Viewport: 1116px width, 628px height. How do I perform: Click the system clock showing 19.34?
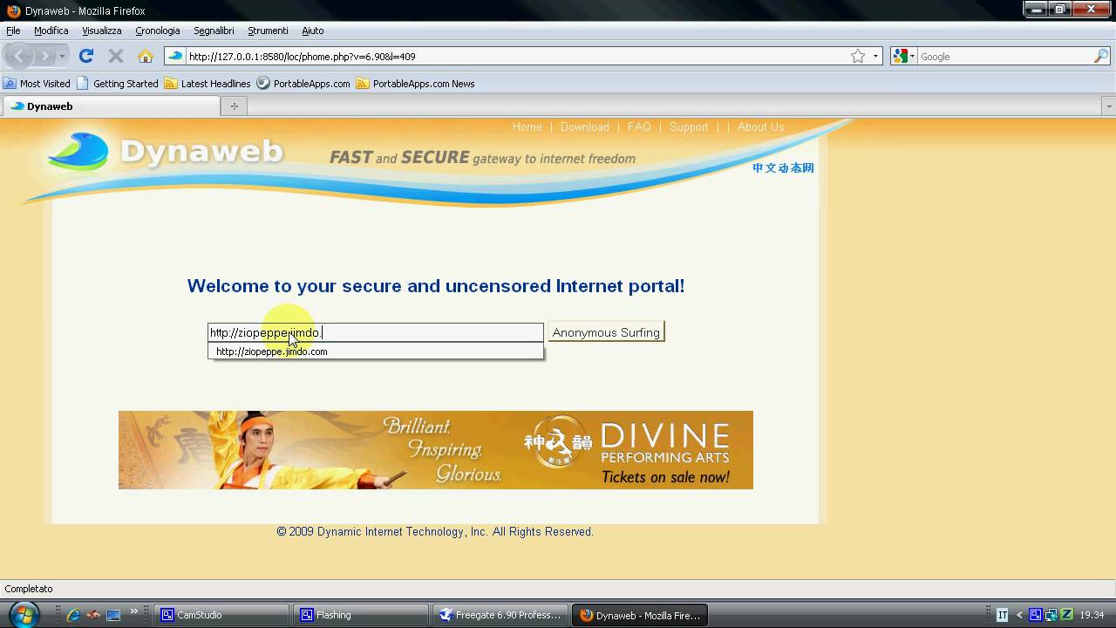(x=1092, y=615)
